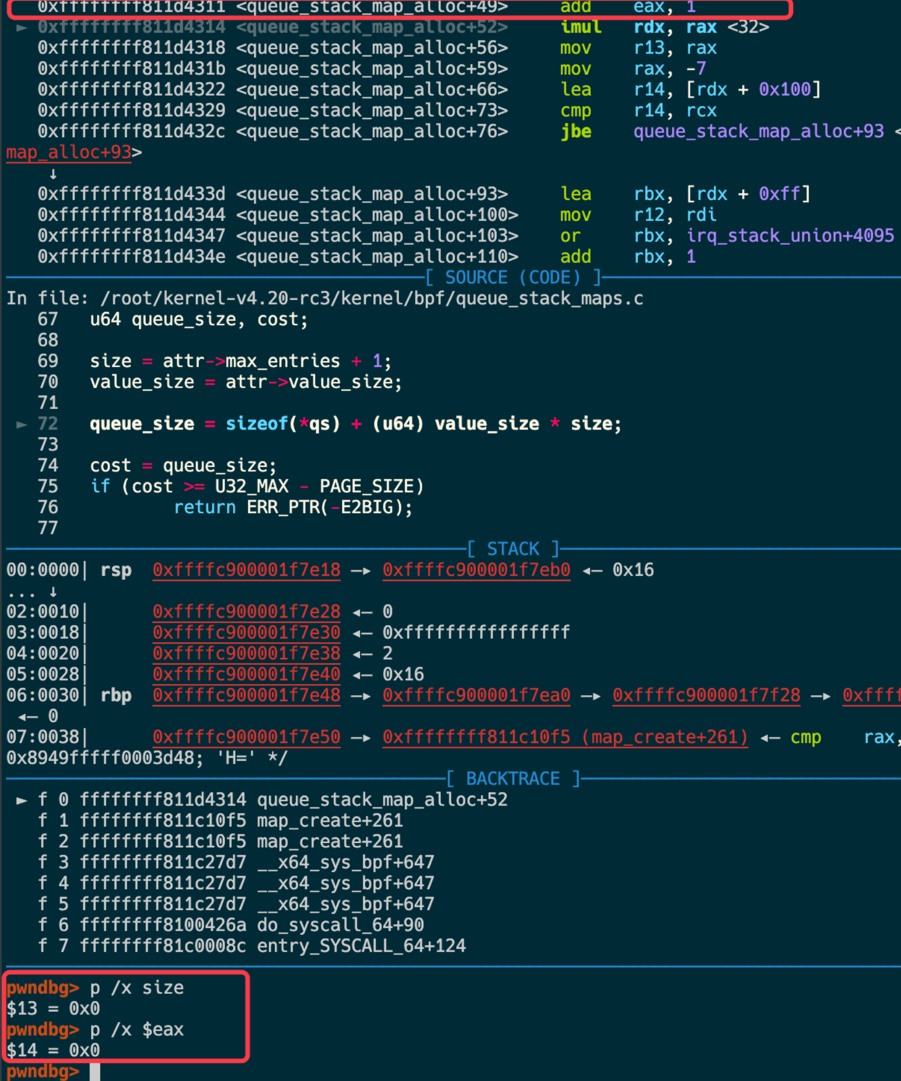Click the source file path queue_stack_maps.c
This screenshot has width=901, height=1081.
point(371,298)
